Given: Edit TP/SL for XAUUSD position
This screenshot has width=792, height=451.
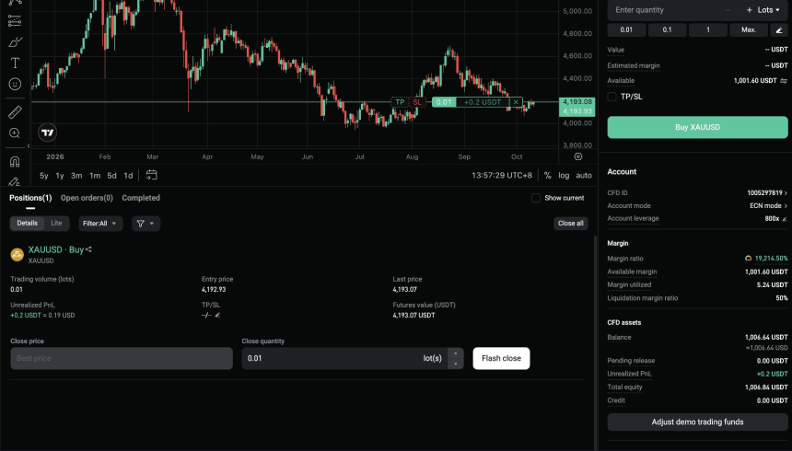Looking at the screenshot, I should pos(217,315).
